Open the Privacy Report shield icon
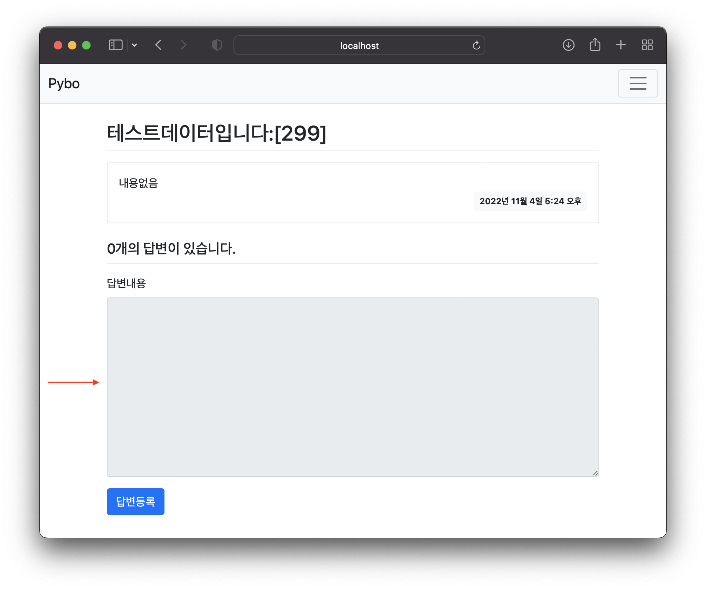 tap(217, 45)
